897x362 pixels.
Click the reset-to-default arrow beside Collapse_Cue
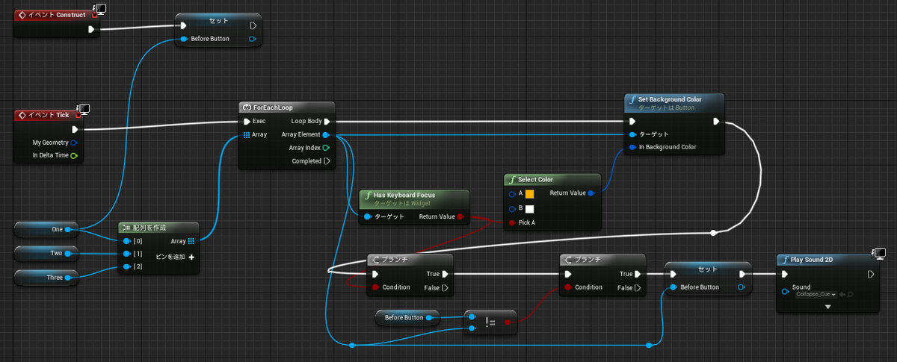pyautogui.click(x=842, y=294)
